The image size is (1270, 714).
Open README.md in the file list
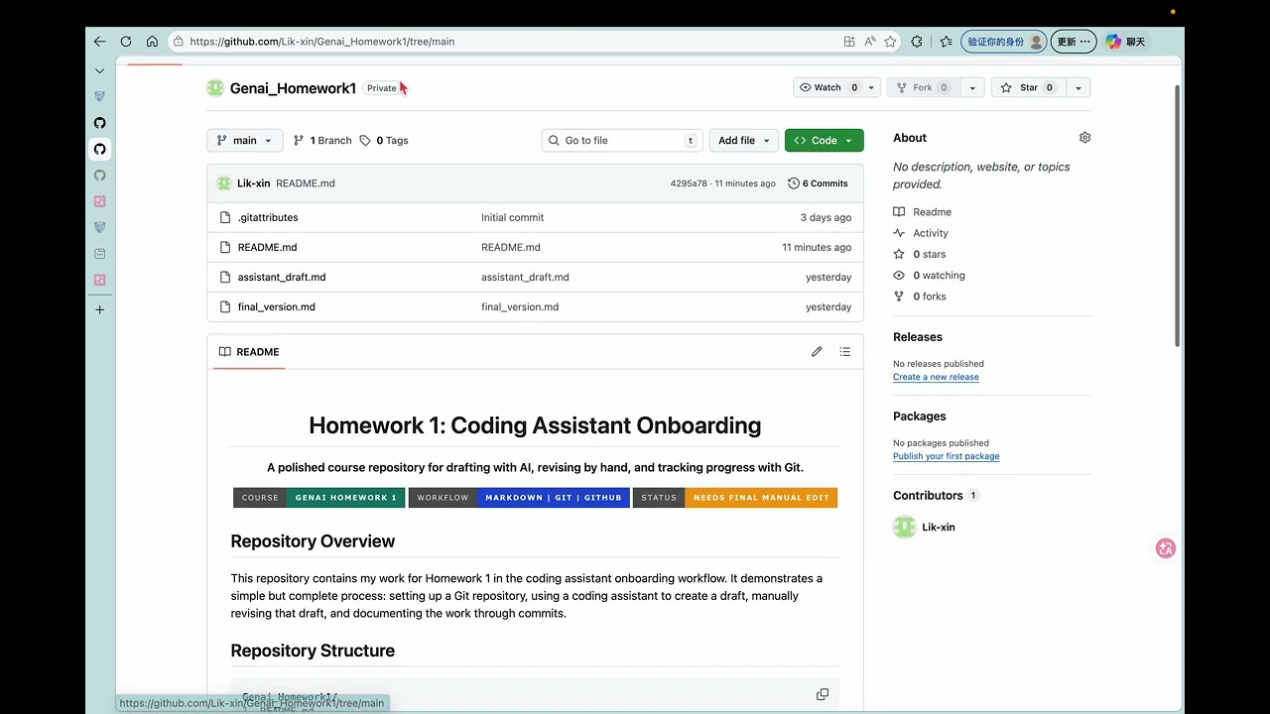tap(267, 247)
